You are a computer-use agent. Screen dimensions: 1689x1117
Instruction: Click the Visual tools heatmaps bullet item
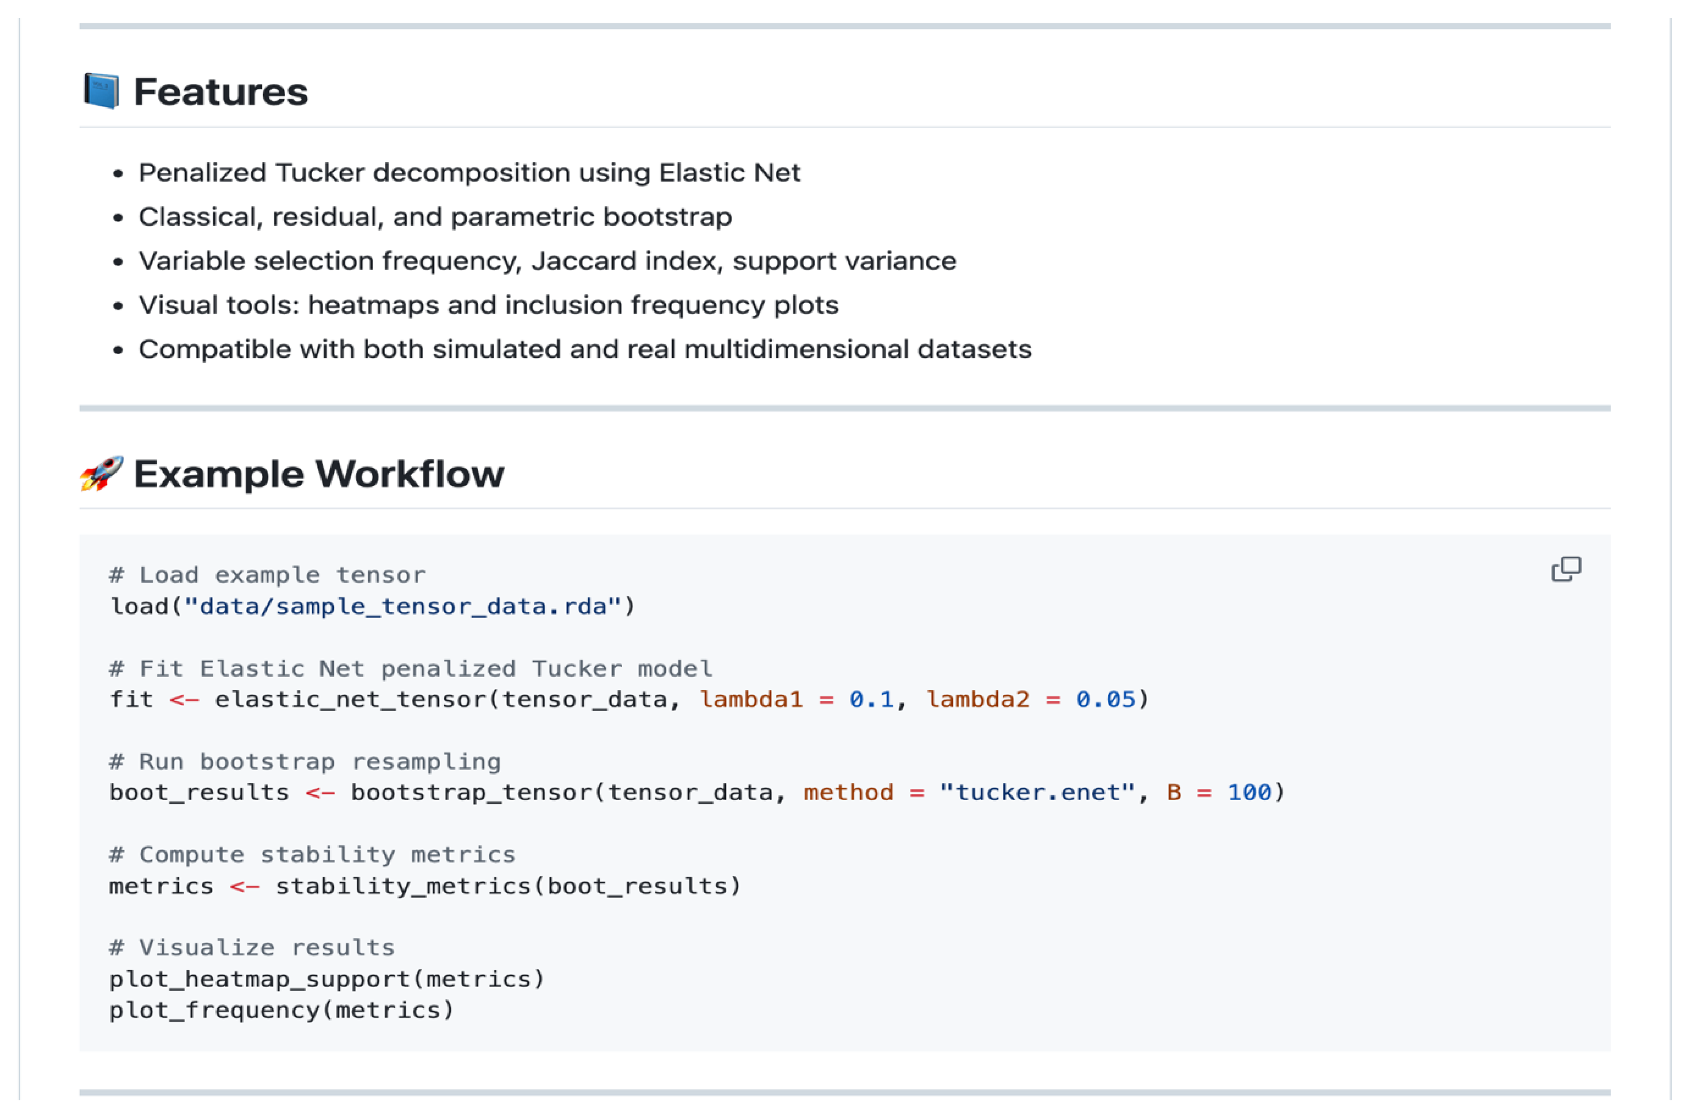click(x=488, y=305)
